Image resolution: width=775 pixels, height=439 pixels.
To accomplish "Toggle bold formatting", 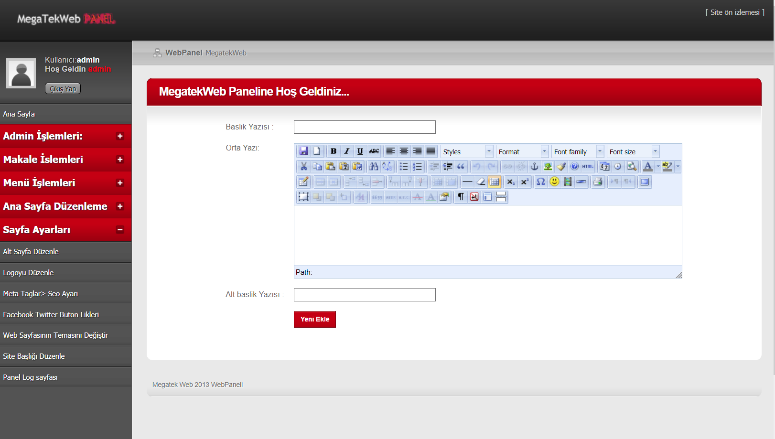I will [334, 151].
